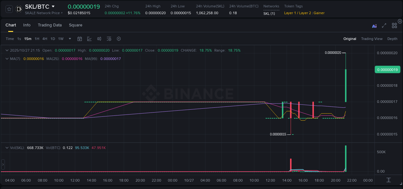Open the widgets layout grid icon
Screen dimensions: 403x189
[x=394, y=25]
